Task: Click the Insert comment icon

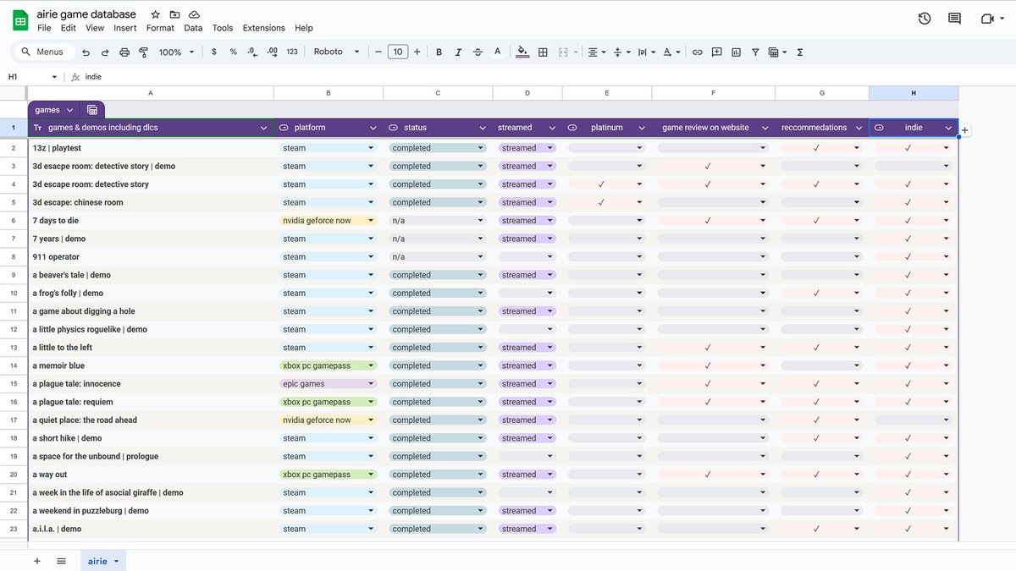Action: click(716, 52)
